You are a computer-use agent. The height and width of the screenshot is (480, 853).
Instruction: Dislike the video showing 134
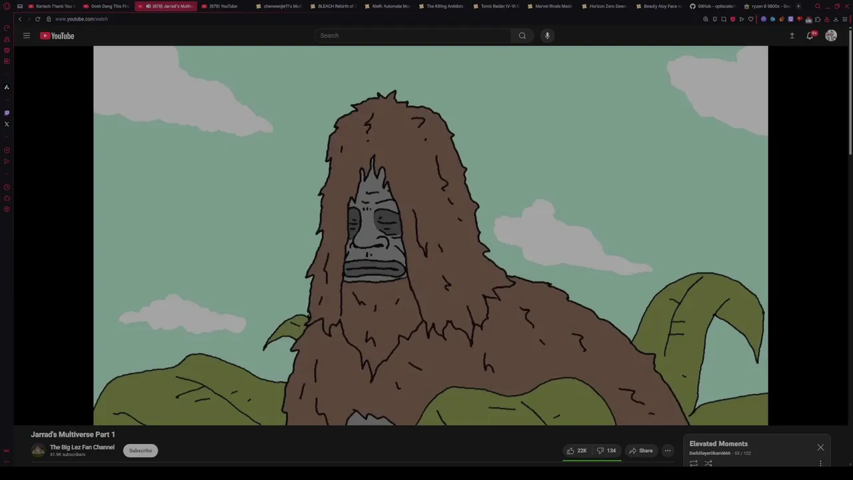pyautogui.click(x=606, y=451)
